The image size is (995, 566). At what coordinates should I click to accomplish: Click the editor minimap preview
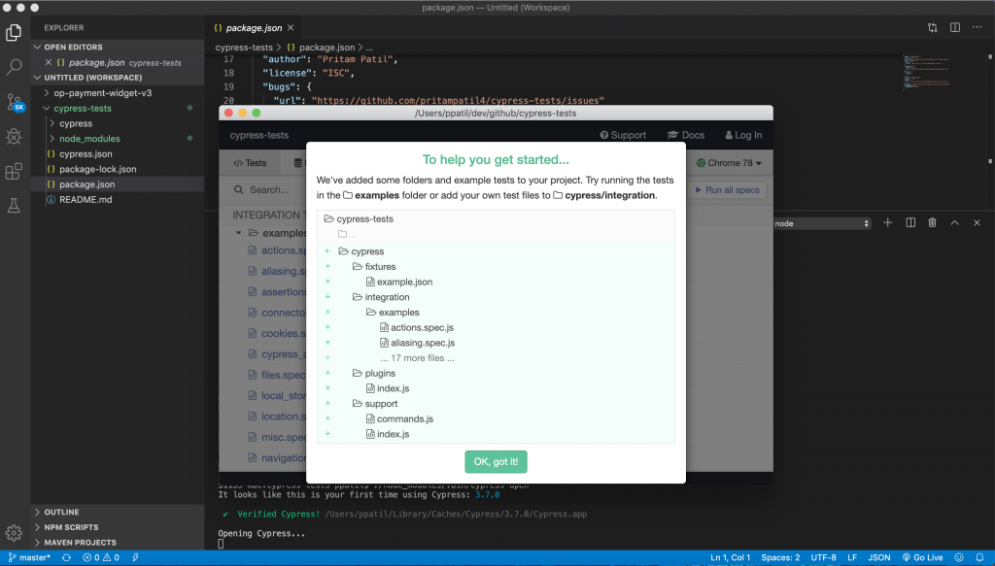click(x=929, y=73)
